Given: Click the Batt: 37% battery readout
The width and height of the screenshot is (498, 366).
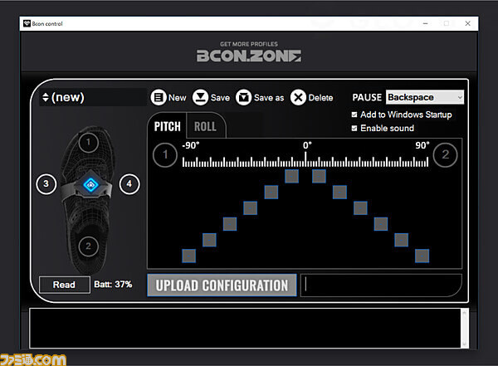Looking at the screenshot, I should [113, 284].
